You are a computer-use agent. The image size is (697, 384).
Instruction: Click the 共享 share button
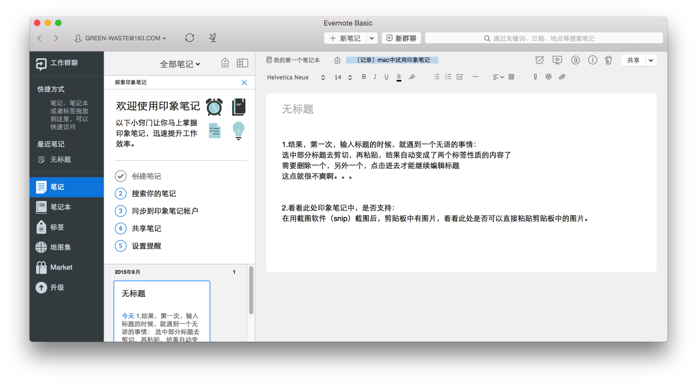pyautogui.click(x=633, y=60)
